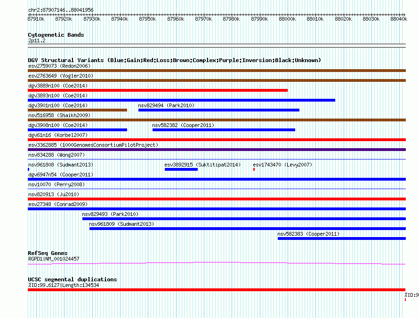Open the nsv829494 (Park2010) variant label

pyautogui.click(x=166, y=105)
